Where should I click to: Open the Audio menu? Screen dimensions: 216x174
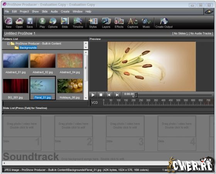click(x=54, y=12)
